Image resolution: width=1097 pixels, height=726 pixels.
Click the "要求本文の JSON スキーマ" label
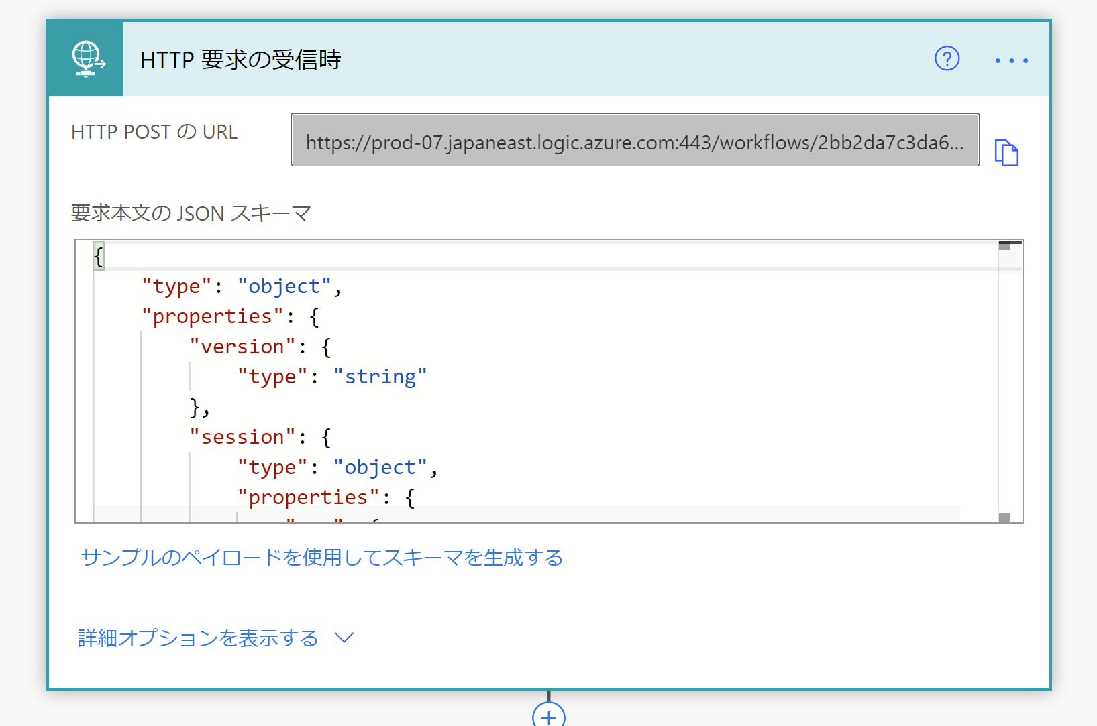click(191, 213)
